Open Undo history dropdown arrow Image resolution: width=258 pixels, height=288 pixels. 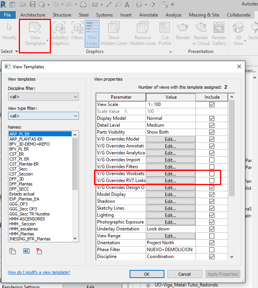click(62, 5)
